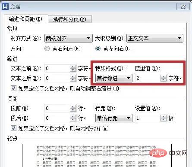Expand the 特殊格式 首行缩进 dropdown
This screenshot has width=192, height=167.
click(x=114, y=78)
